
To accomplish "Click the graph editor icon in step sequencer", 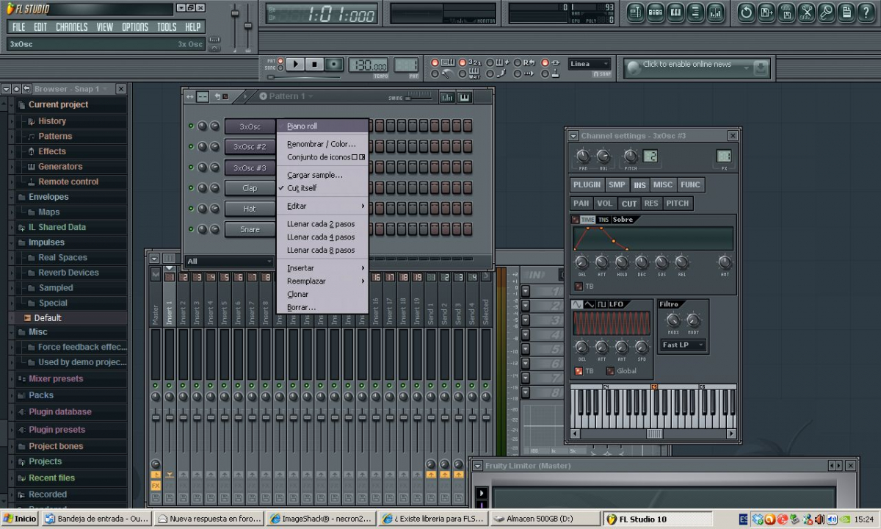I will [446, 97].
